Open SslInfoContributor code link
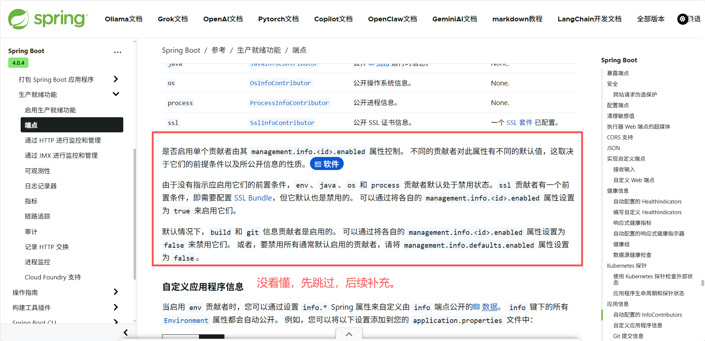705x341 pixels. pyautogui.click(x=282, y=123)
